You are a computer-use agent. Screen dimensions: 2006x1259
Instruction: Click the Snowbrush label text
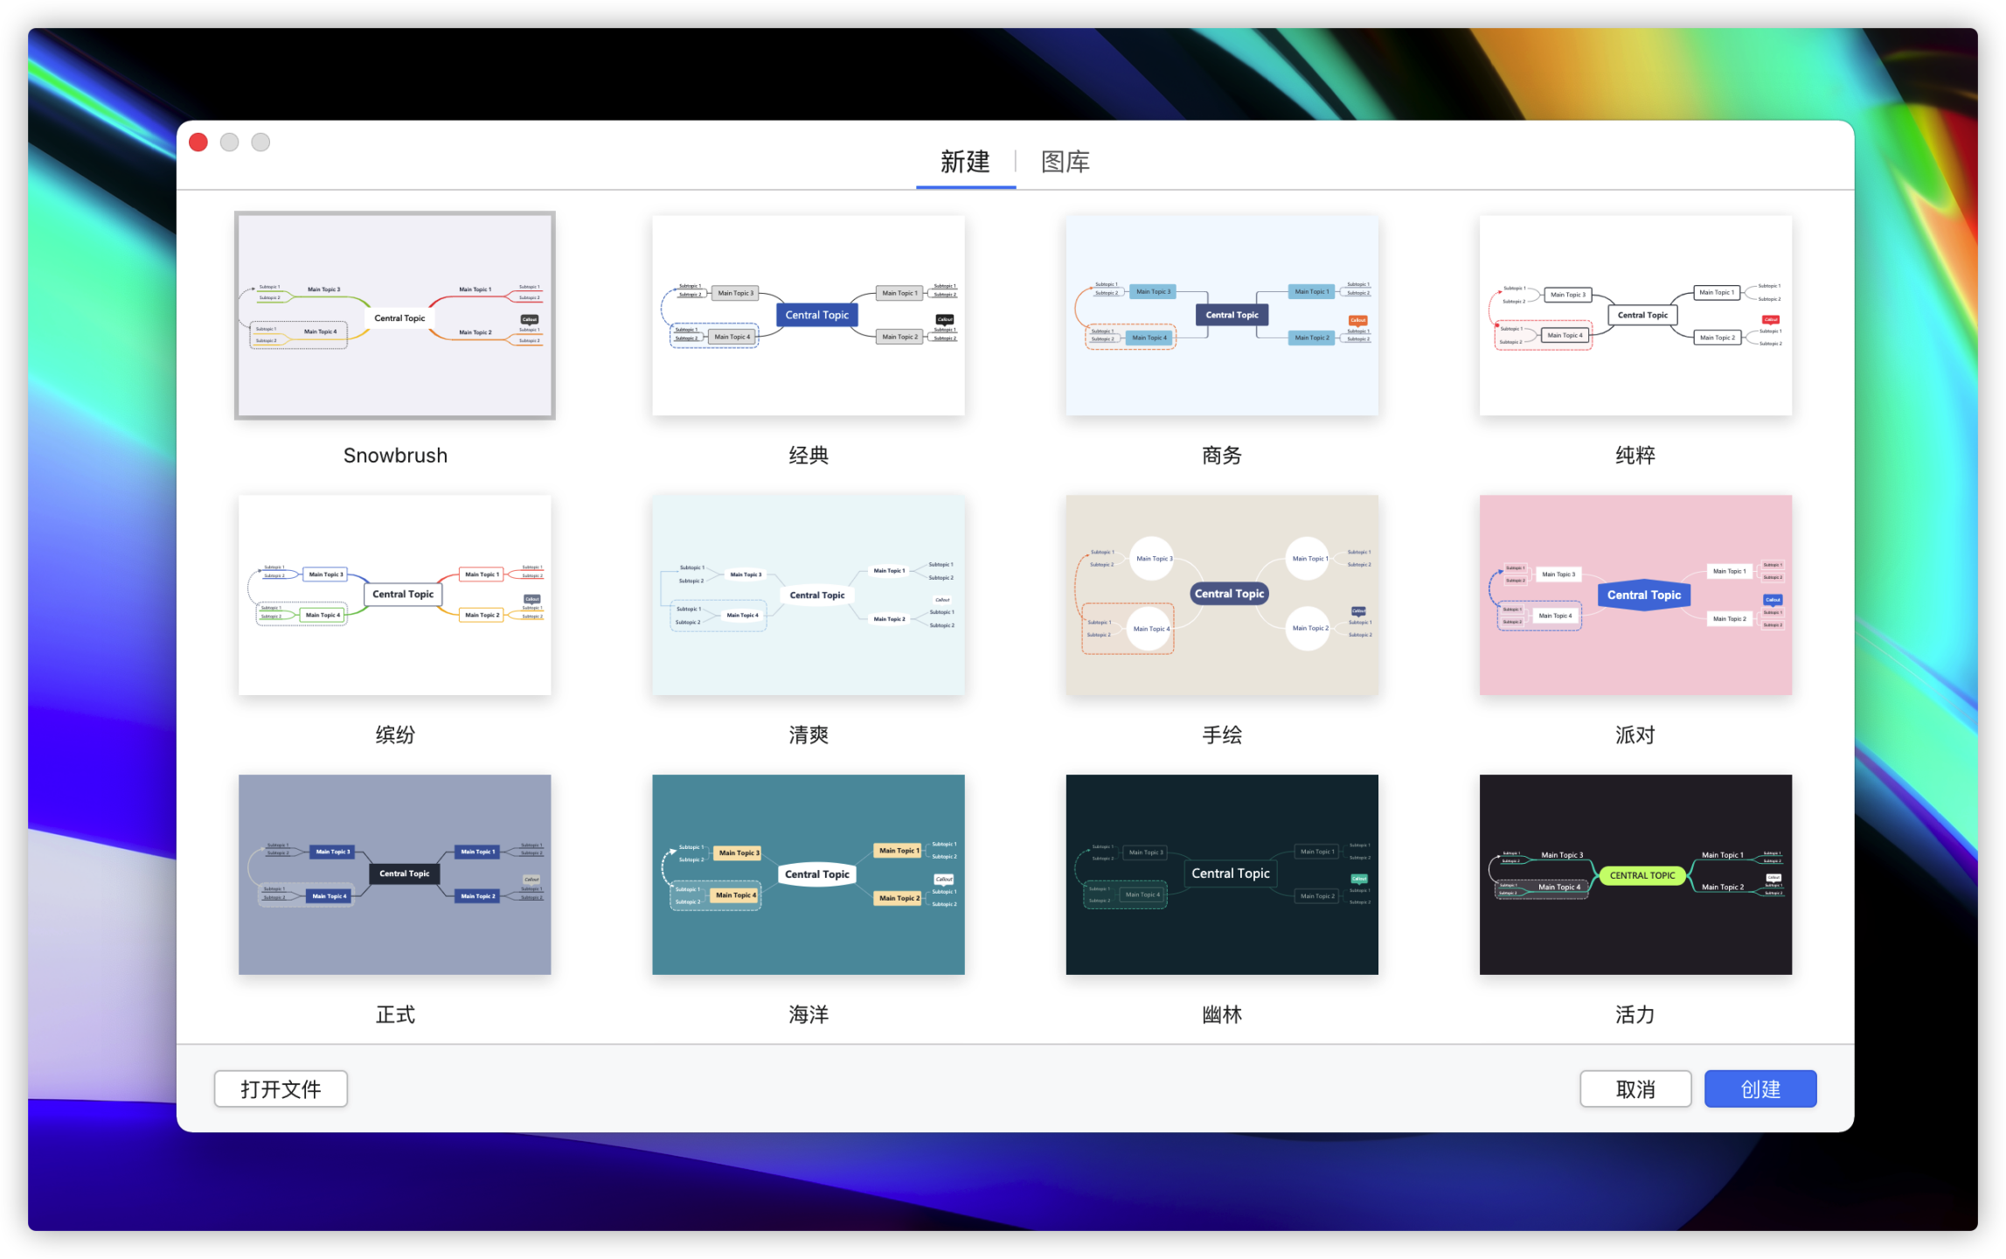click(395, 456)
